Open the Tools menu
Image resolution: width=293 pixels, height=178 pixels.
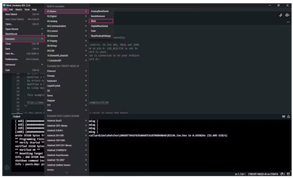tap(27, 9)
